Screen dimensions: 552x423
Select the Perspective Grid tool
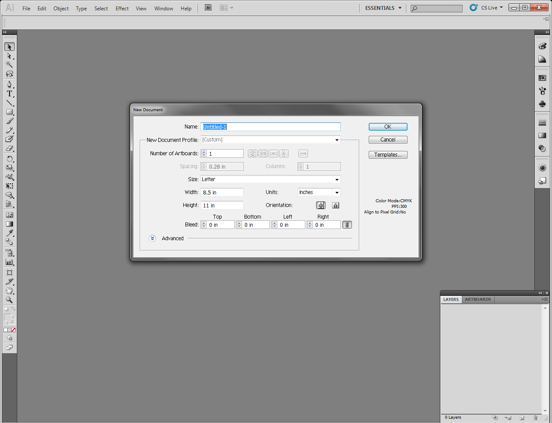9,204
